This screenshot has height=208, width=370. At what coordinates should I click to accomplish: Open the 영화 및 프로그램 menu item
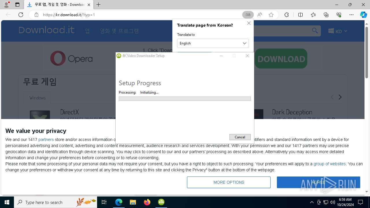(x=119, y=31)
